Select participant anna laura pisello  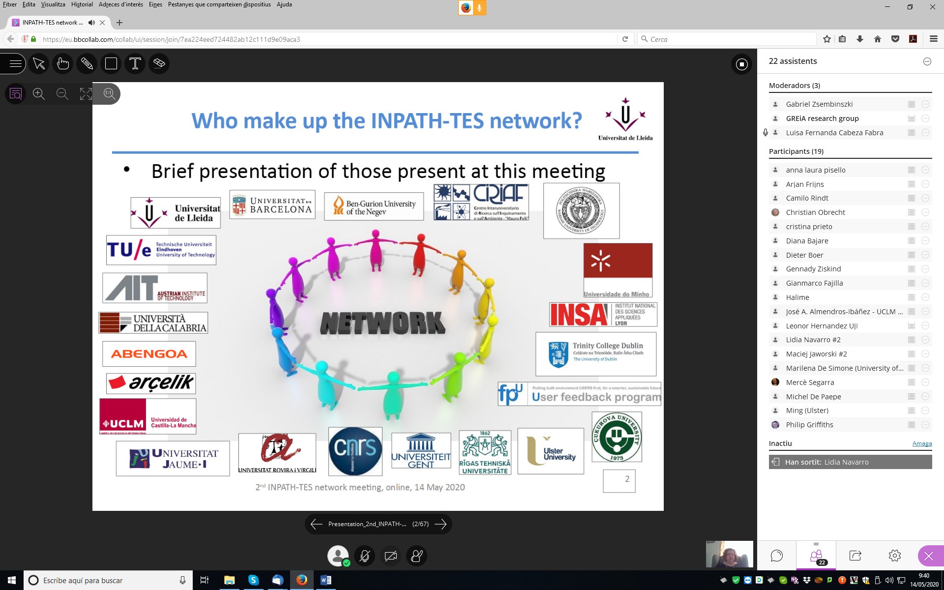[x=851, y=170]
